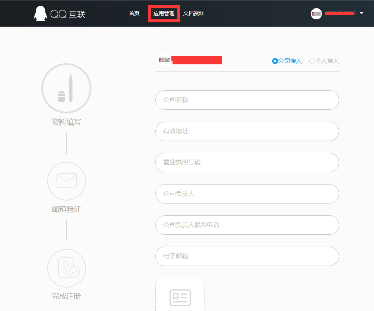The width and height of the screenshot is (374, 311).
Task: Select the 公司接入 radio button
Action: [x=274, y=61]
